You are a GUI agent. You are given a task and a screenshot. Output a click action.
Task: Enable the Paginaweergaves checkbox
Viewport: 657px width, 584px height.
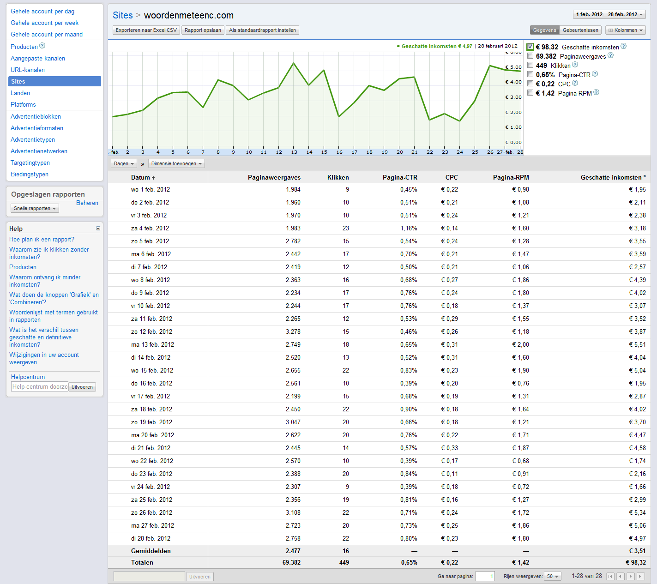530,56
